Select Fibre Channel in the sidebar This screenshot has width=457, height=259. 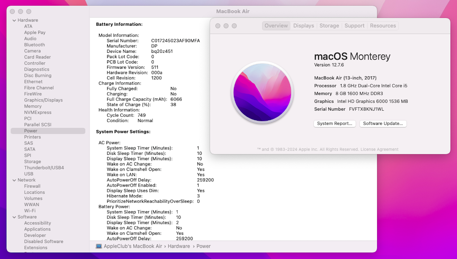point(39,88)
